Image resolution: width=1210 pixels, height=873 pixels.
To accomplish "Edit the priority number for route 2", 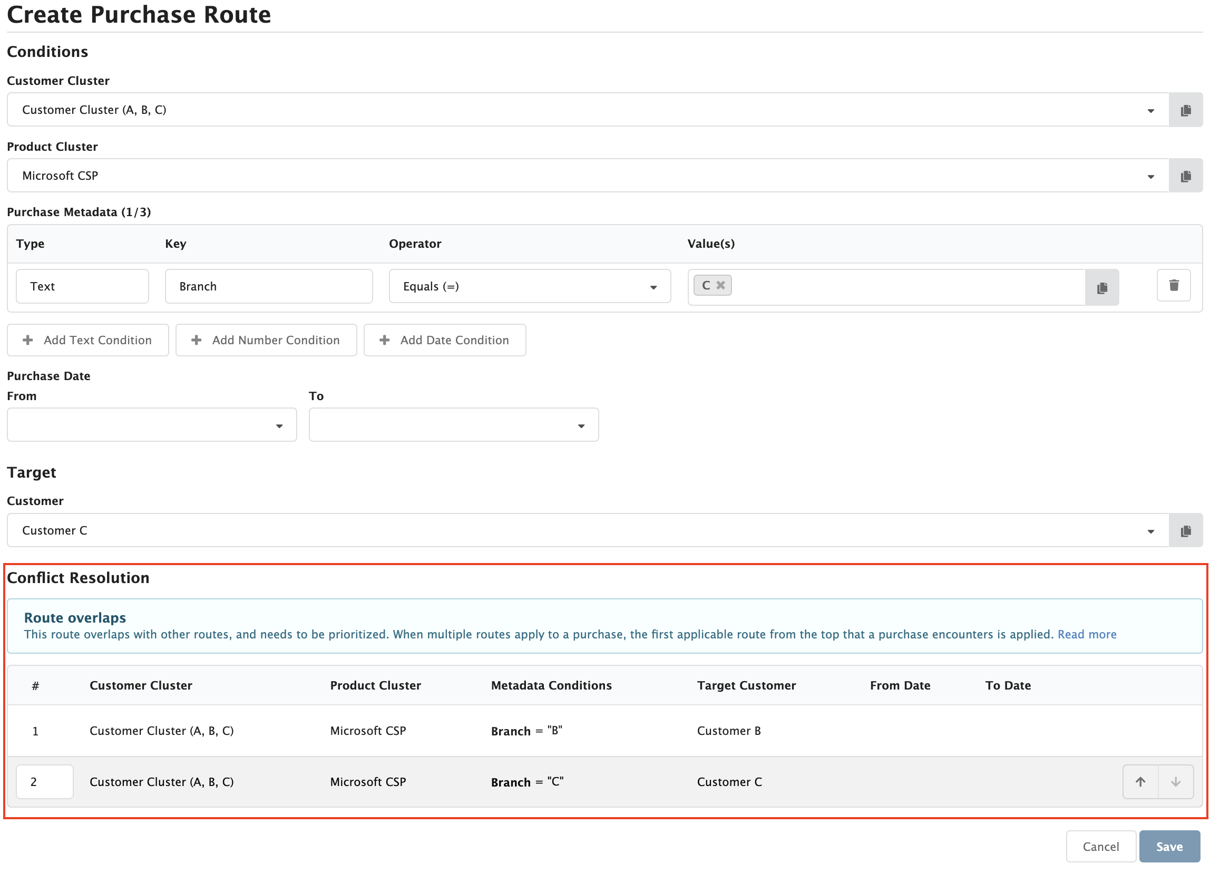I will coord(45,781).
